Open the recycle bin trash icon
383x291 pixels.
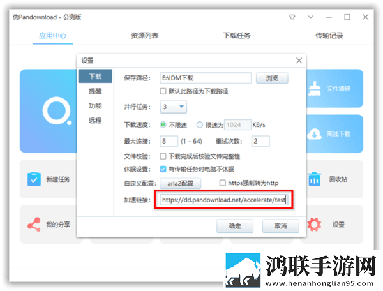click(314, 179)
